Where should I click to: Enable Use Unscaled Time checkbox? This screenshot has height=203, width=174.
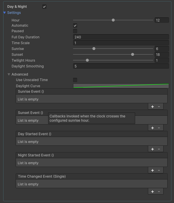click(x=75, y=80)
